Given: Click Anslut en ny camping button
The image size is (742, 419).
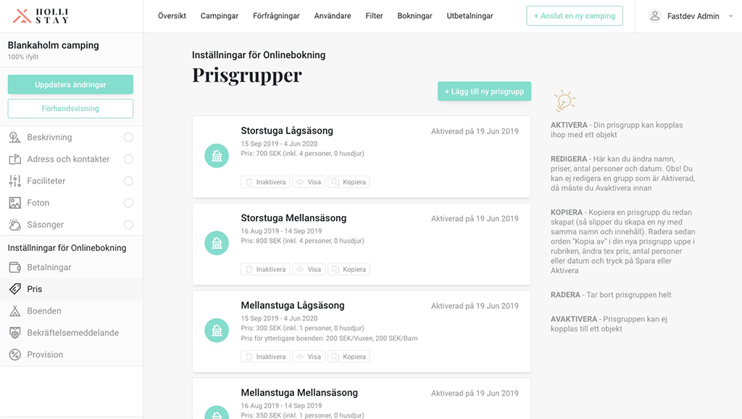Looking at the screenshot, I should (x=575, y=16).
